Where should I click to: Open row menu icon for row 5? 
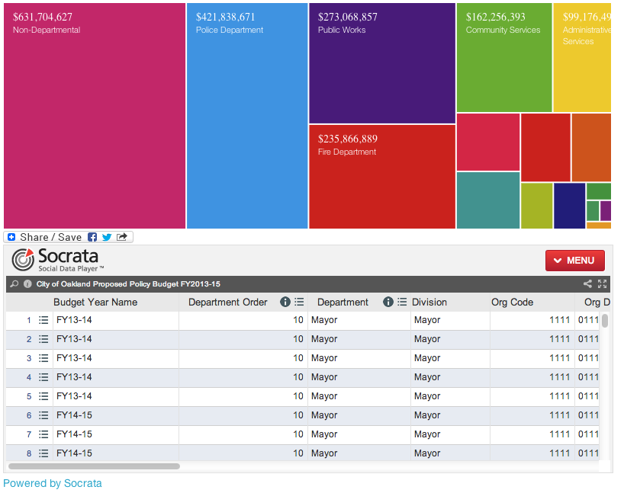pyautogui.click(x=43, y=396)
